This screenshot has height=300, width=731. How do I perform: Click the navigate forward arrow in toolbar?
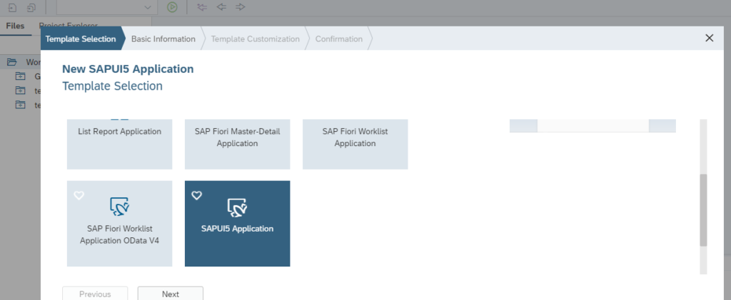[240, 7]
